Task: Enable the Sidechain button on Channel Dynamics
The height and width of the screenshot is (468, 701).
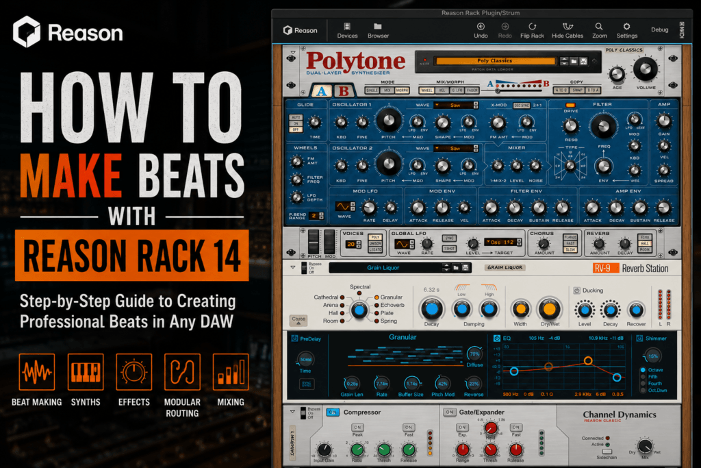Action: tap(607, 452)
